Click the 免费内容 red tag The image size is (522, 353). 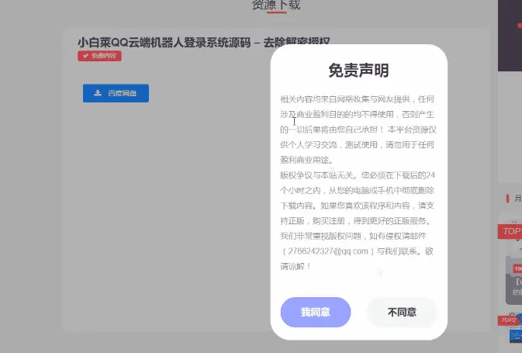(99, 56)
